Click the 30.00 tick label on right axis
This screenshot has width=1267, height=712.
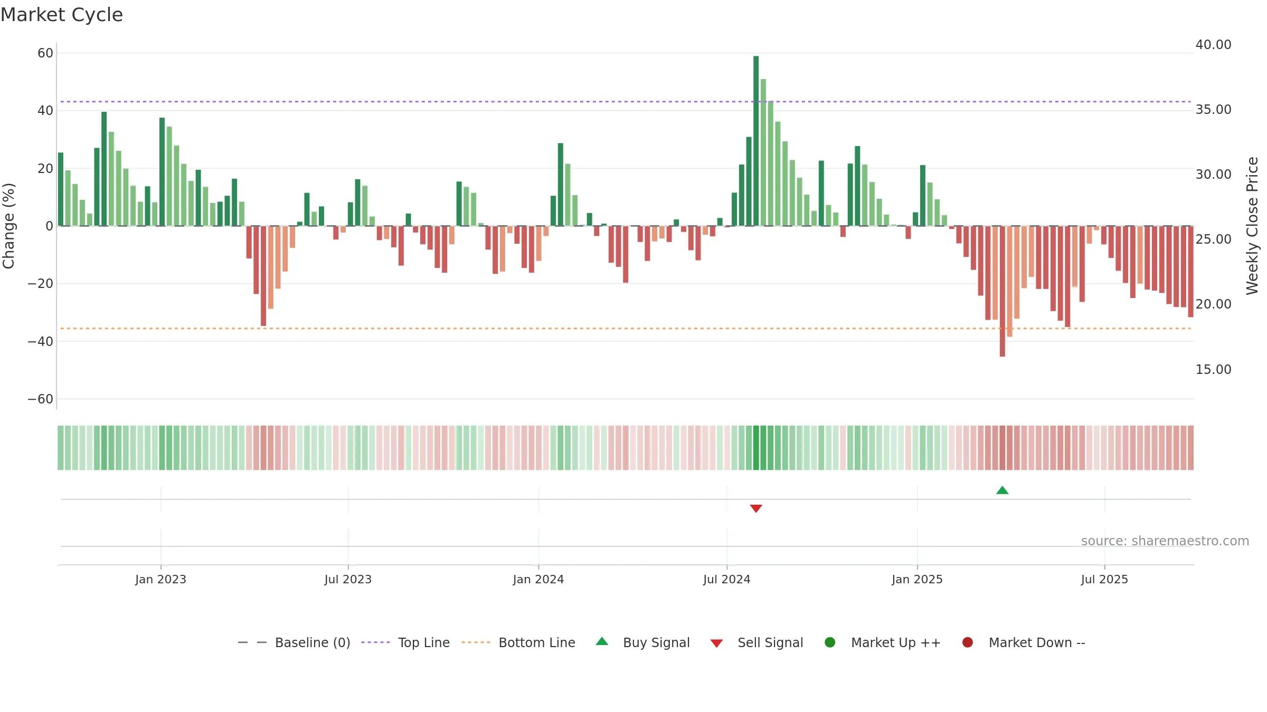pyautogui.click(x=1213, y=174)
